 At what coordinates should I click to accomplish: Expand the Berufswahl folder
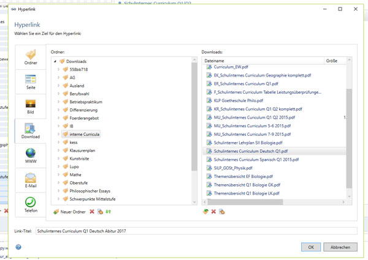(x=59, y=94)
